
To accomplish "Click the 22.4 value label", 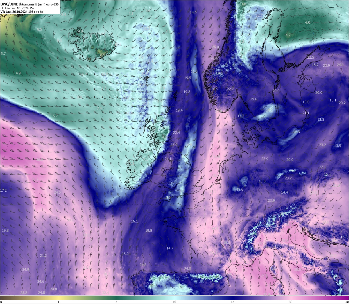I will 176,133.
